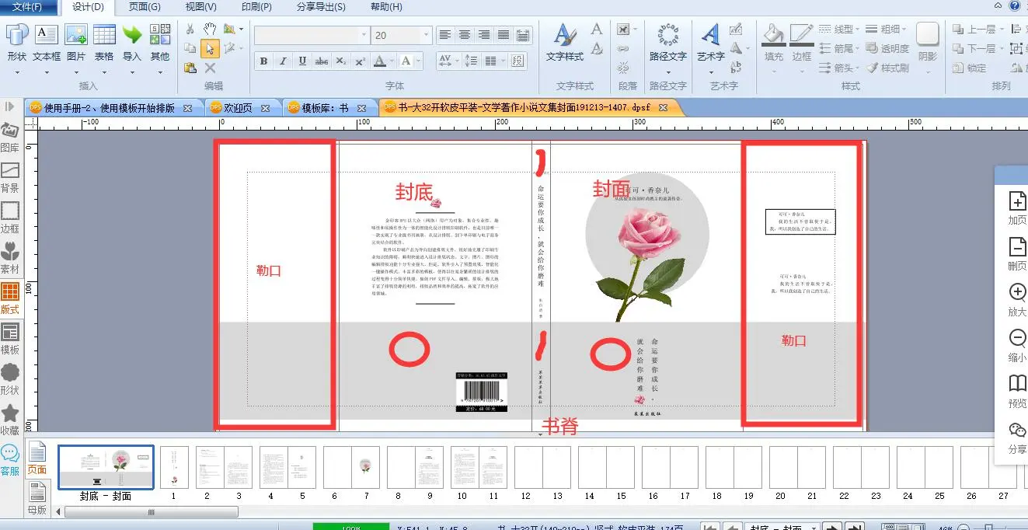Open the Gallery (图库) sidebar panel
The image size is (1028, 530).
10,137
